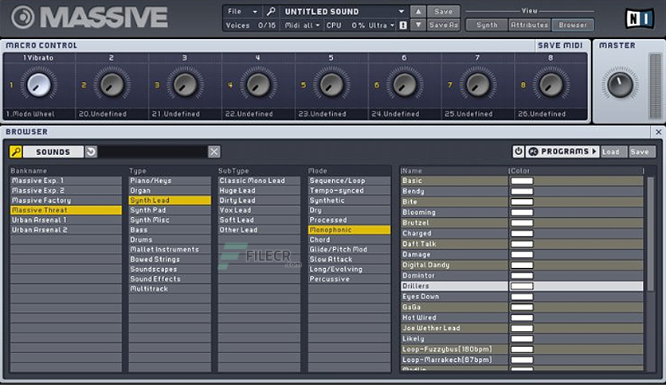The width and height of the screenshot is (666, 385).
Task: Click the yellow search key icon in Browser
Action: (16, 152)
